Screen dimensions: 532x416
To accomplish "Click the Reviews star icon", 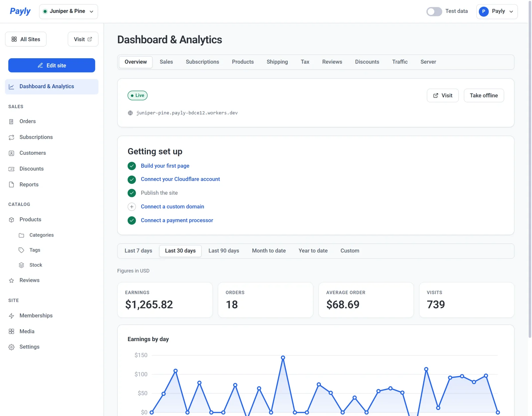I will (11, 280).
